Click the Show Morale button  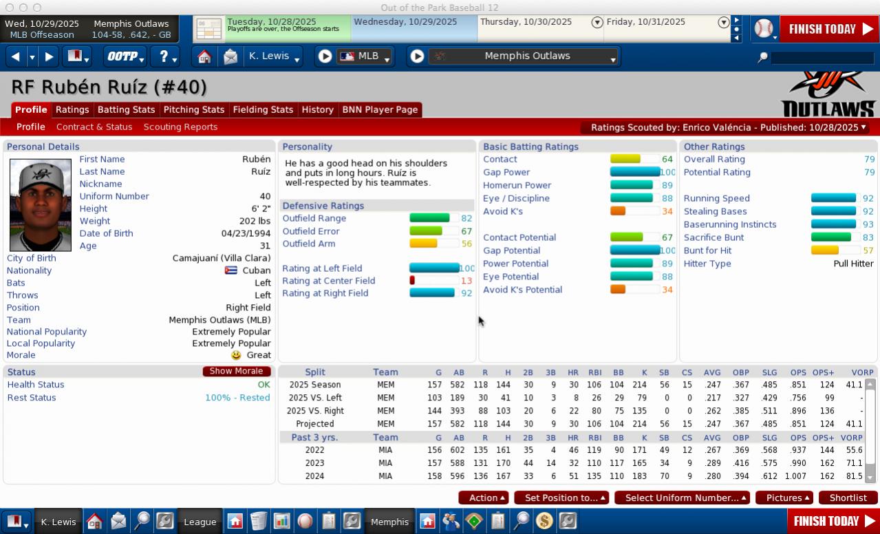point(237,371)
